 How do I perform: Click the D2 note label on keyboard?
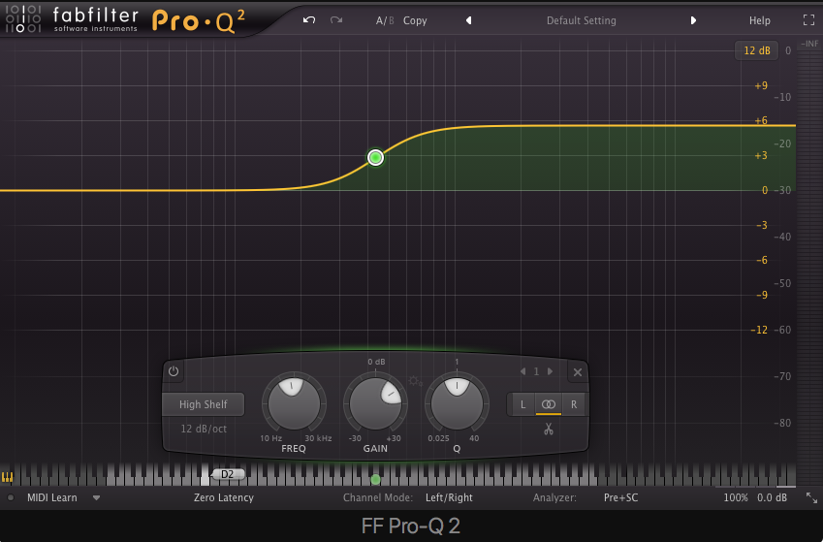(x=227, y=474)
